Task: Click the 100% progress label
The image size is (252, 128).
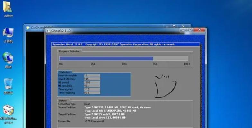Action: pos(187,64)
